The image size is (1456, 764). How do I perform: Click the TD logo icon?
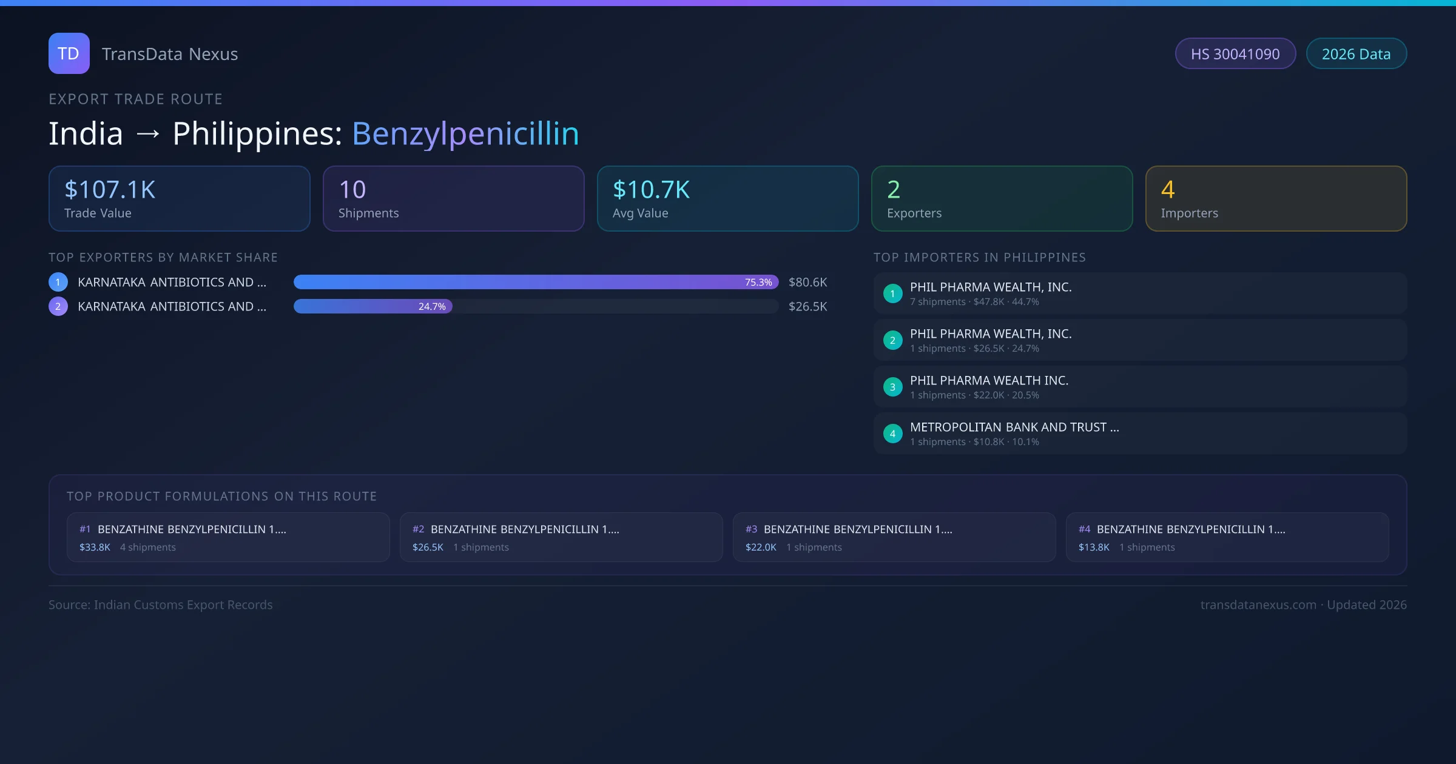click(69, 53)
